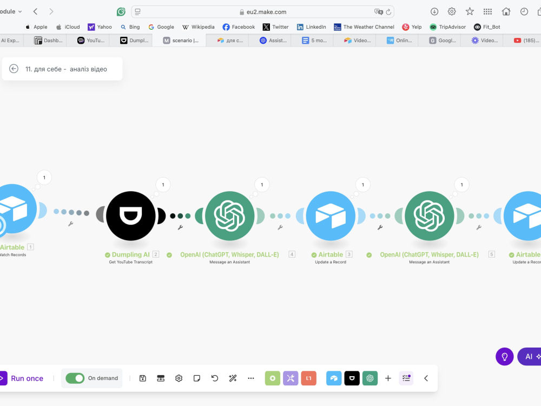Switch to the Assist... tab
Viewport: 541px width, 406px height.
[274, 41]
